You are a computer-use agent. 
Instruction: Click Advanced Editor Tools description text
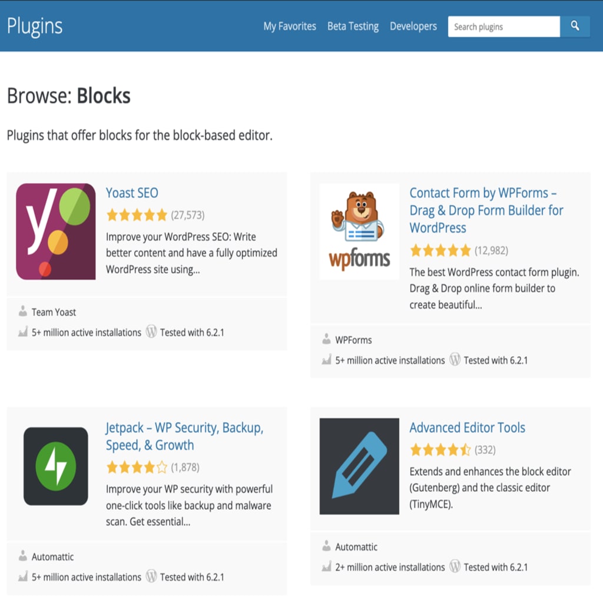coord(491,488)
